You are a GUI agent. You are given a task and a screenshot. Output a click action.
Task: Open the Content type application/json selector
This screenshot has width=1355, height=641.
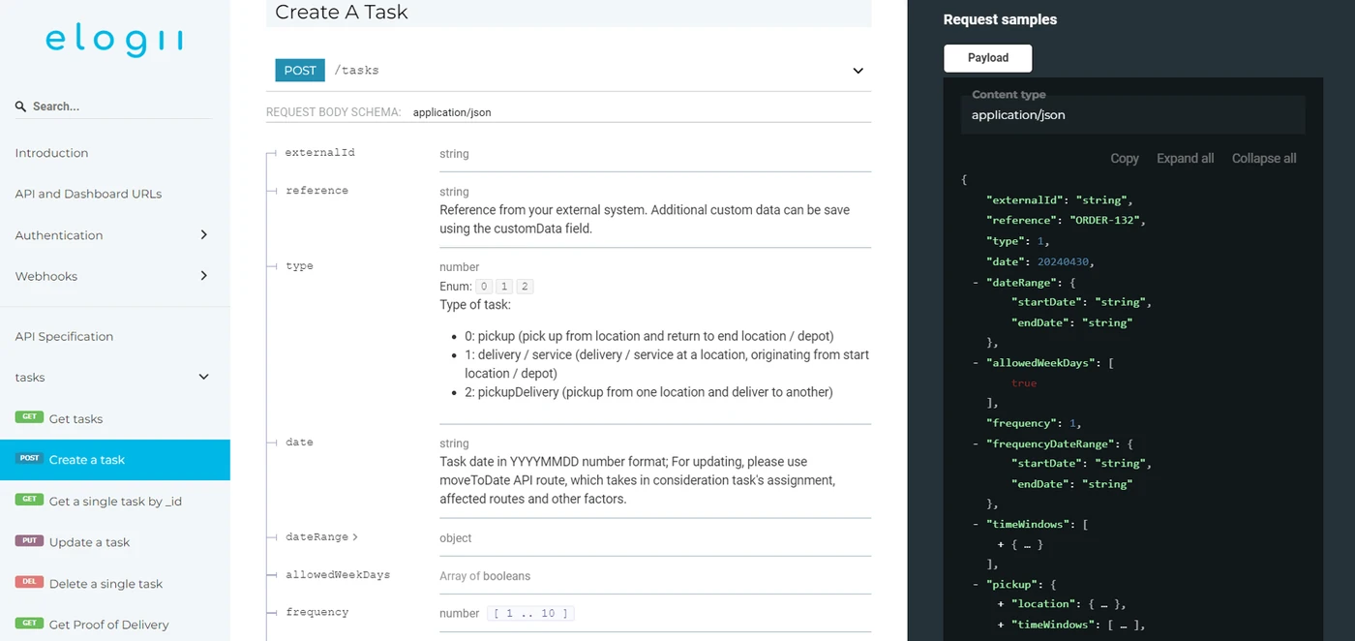1132,114
